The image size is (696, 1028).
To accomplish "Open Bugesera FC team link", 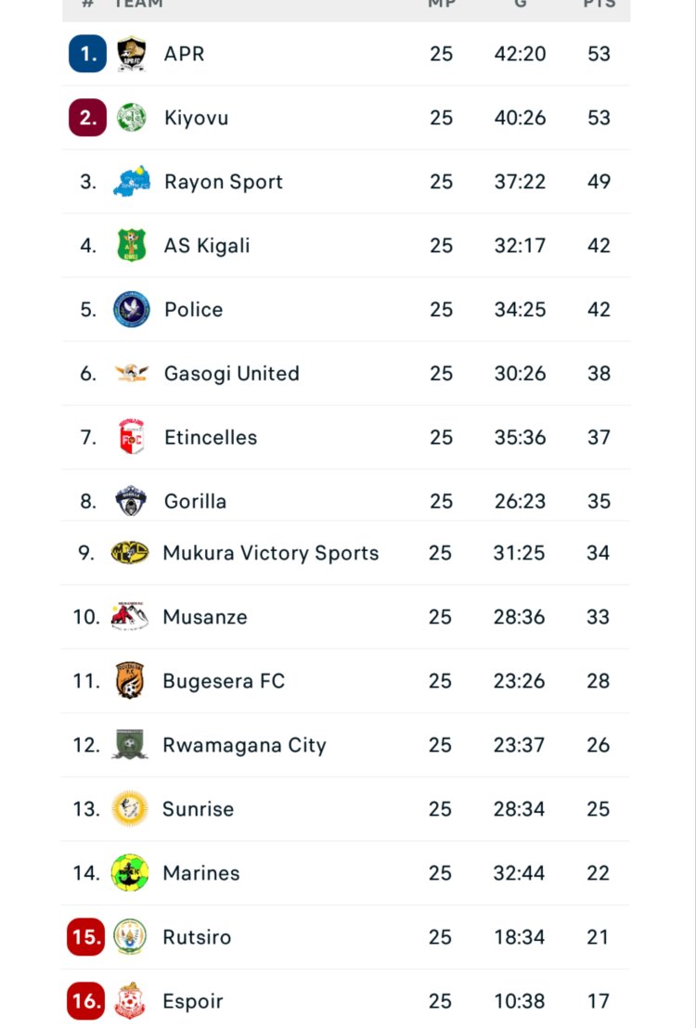I will click(223, 681).
